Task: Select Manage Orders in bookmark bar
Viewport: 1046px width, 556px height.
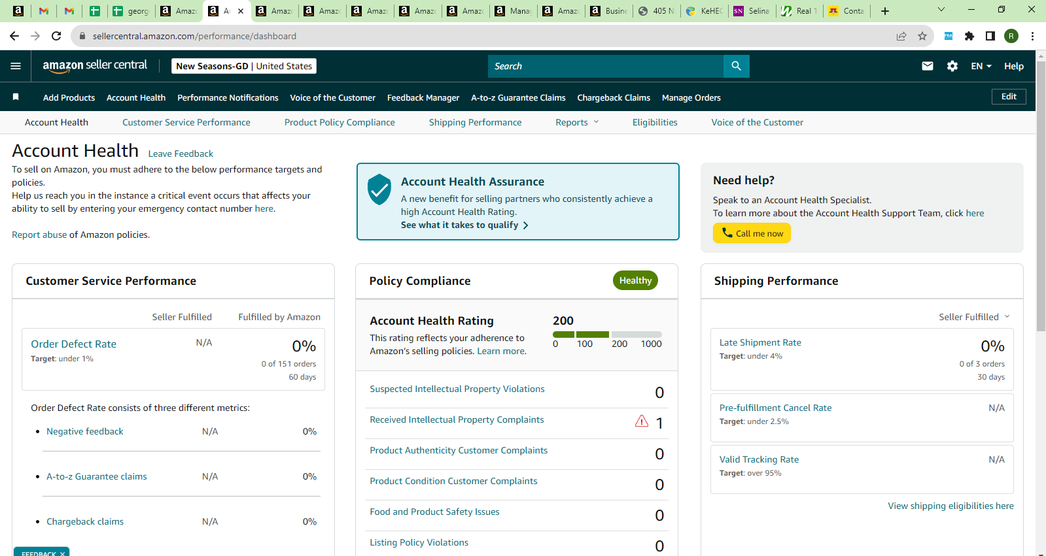Action: [x=691, y=97]
